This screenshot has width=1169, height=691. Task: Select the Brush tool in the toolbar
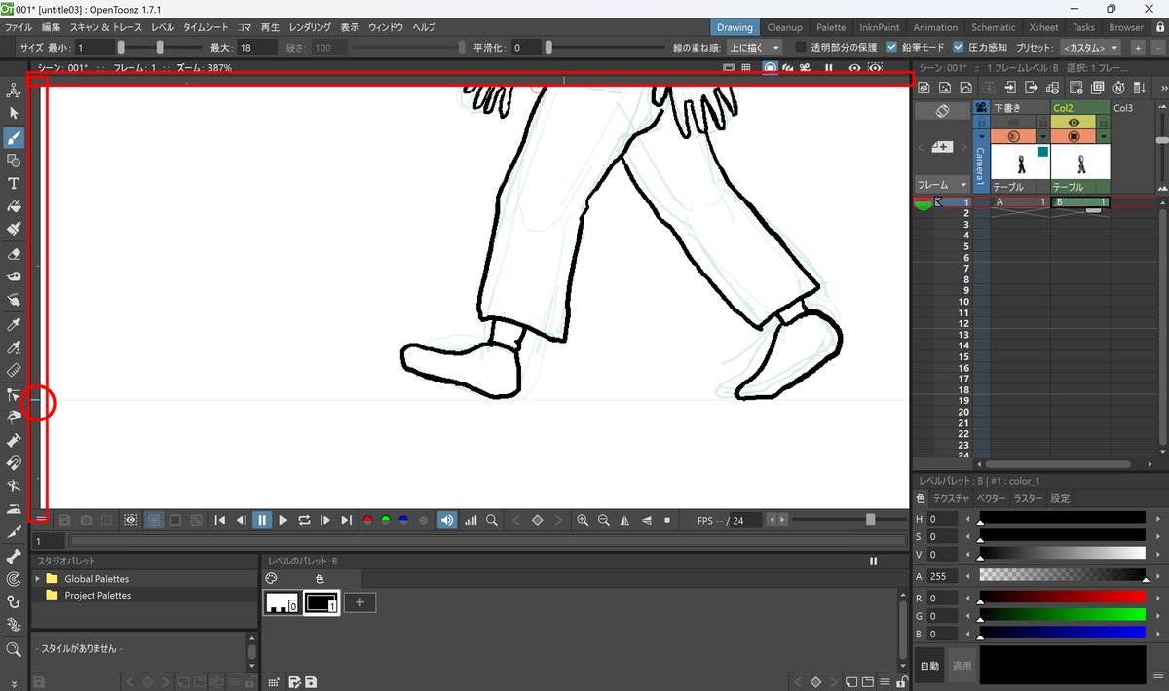pyautogui.click(x=14, y=137)
